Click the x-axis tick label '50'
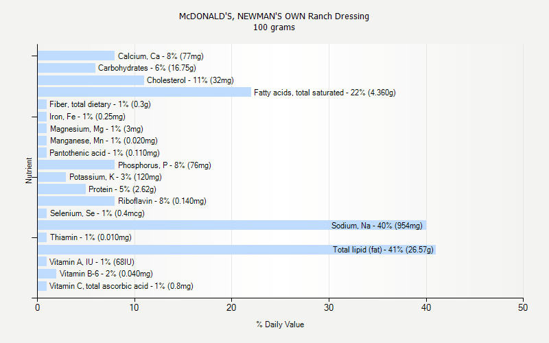The image size is (549, 343). (x=523, y=307)
